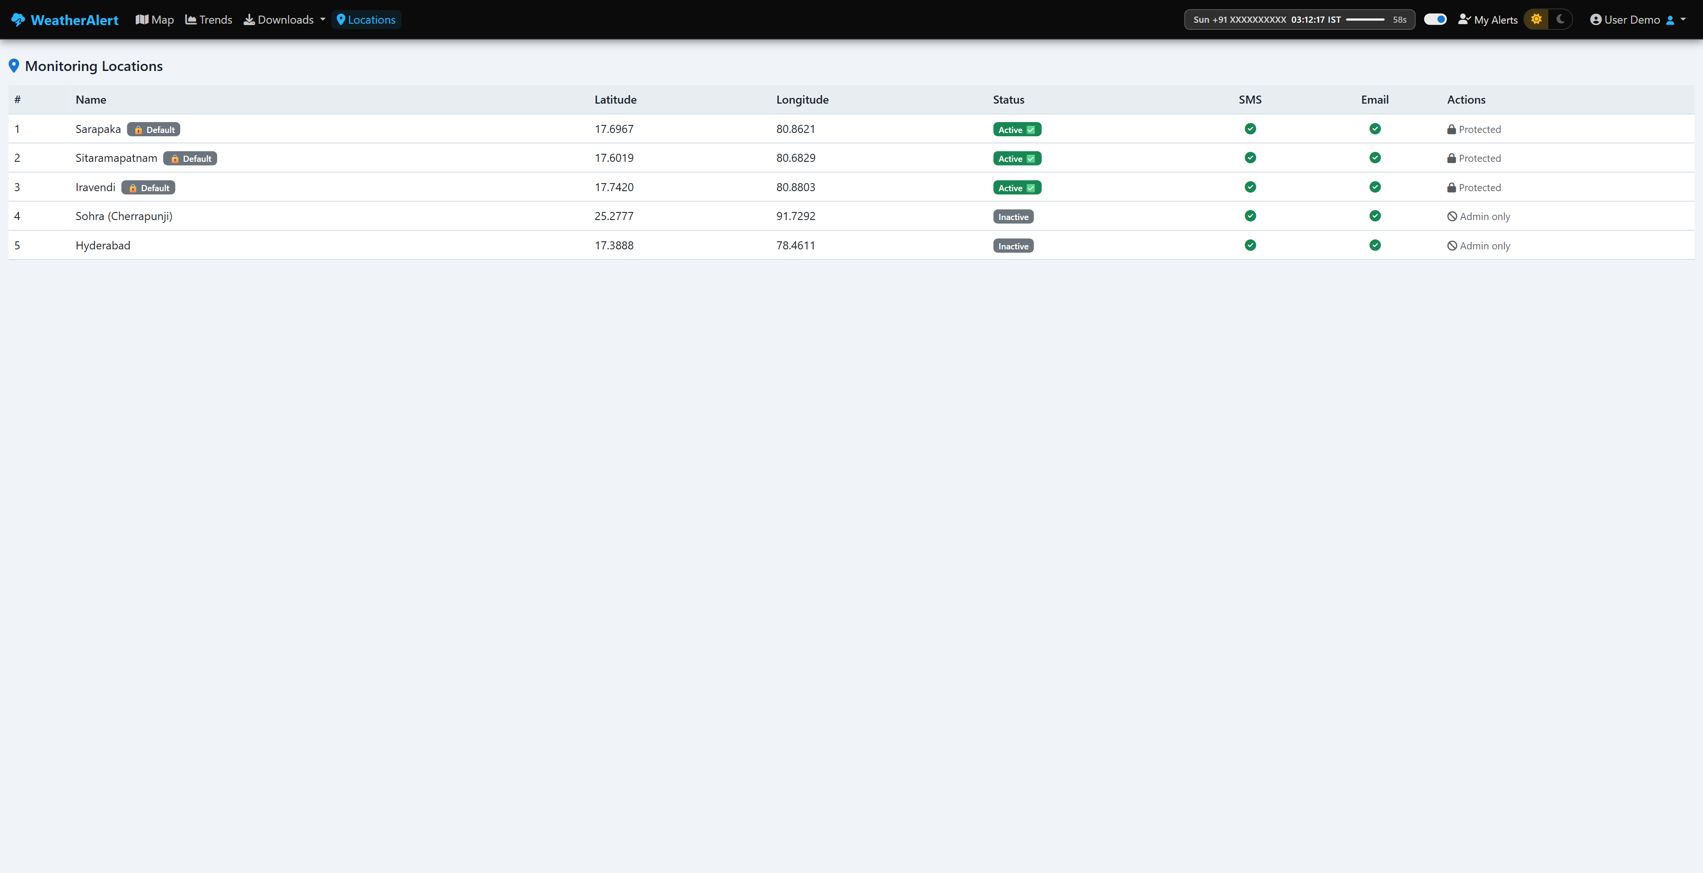Viewport: 1703px width, 873px height.
Task: Switch to light theme sun icon
Action: (1536, 19)
